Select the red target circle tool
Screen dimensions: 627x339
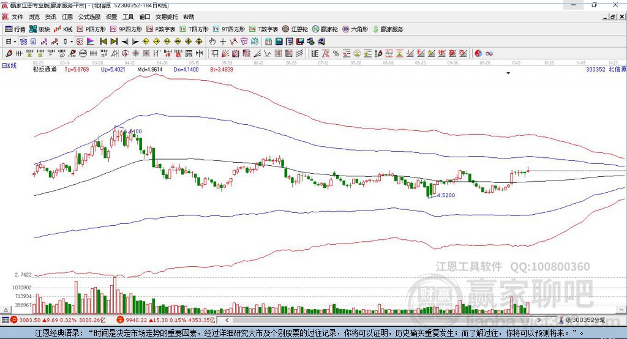tap(125, 54)
